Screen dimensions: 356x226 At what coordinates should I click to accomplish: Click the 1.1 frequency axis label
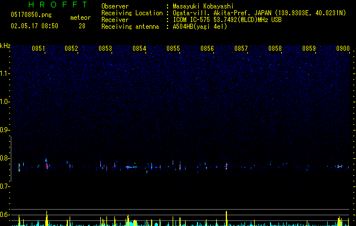click(x=5, y=73)
